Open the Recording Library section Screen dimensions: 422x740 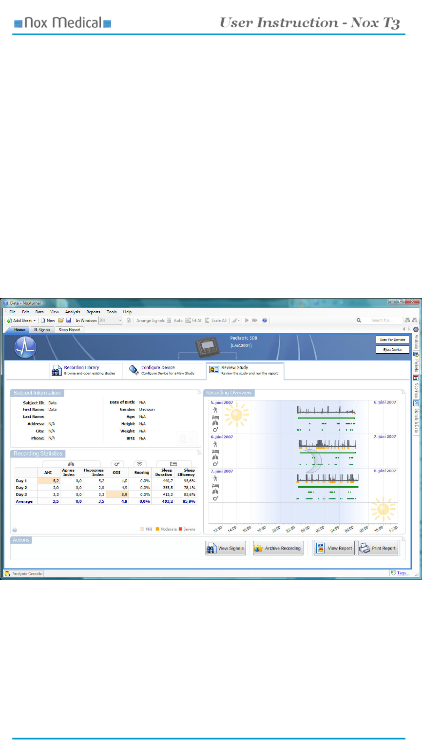click(86, 371)
